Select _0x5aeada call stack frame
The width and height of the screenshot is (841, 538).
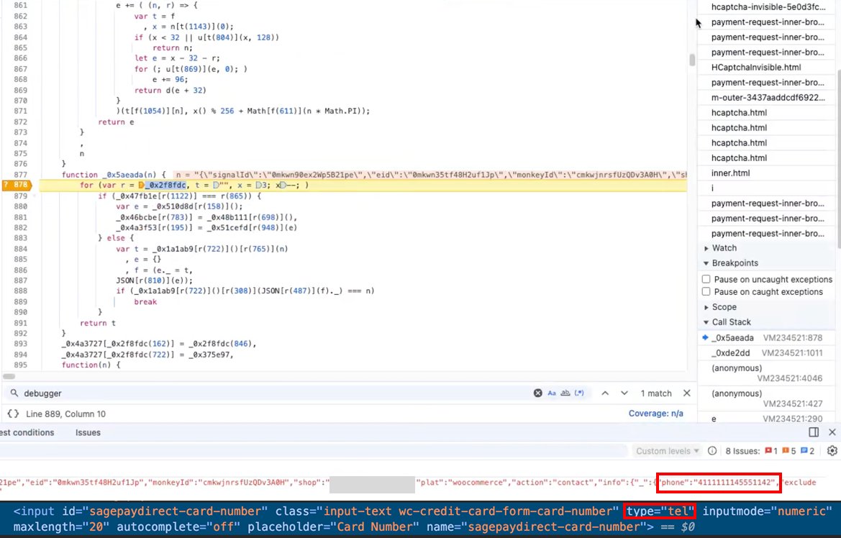coord(767,338)
